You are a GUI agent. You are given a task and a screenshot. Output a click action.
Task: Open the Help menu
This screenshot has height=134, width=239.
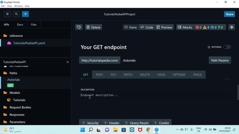pyautogui.click(x=27, y=6)
